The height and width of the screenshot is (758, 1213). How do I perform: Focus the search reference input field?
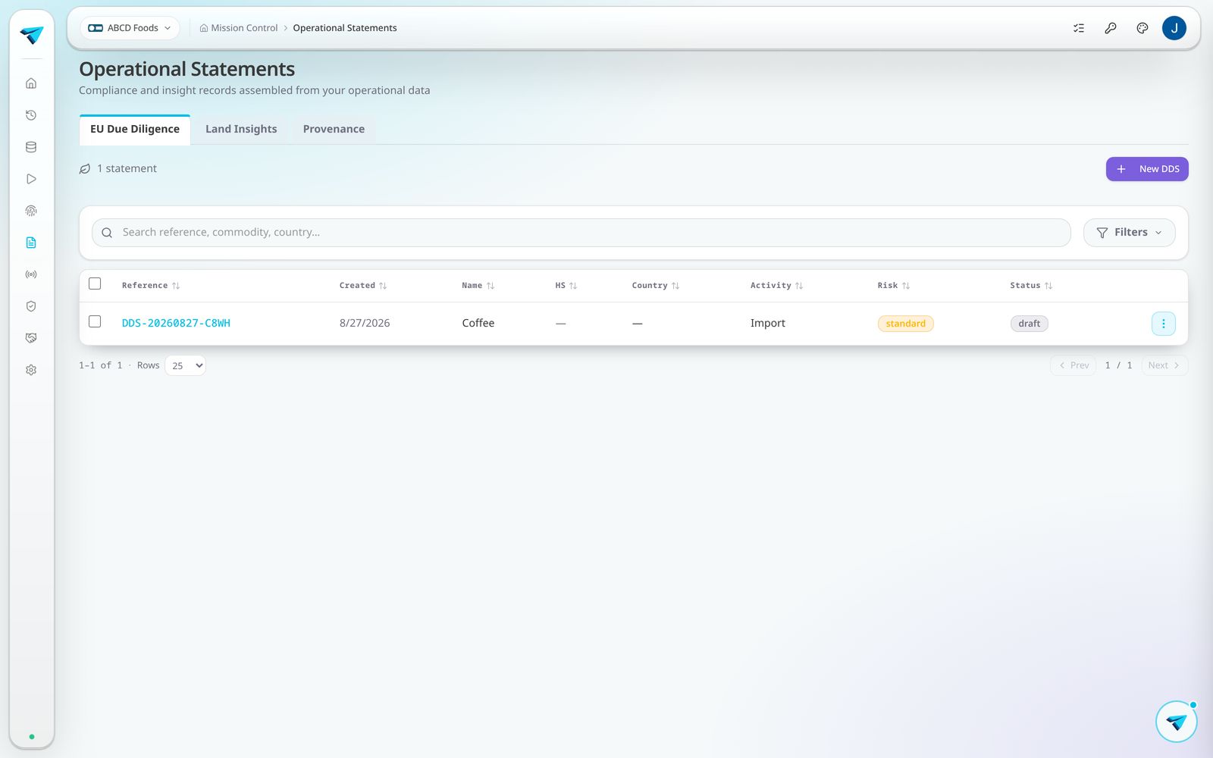point(581,233)
